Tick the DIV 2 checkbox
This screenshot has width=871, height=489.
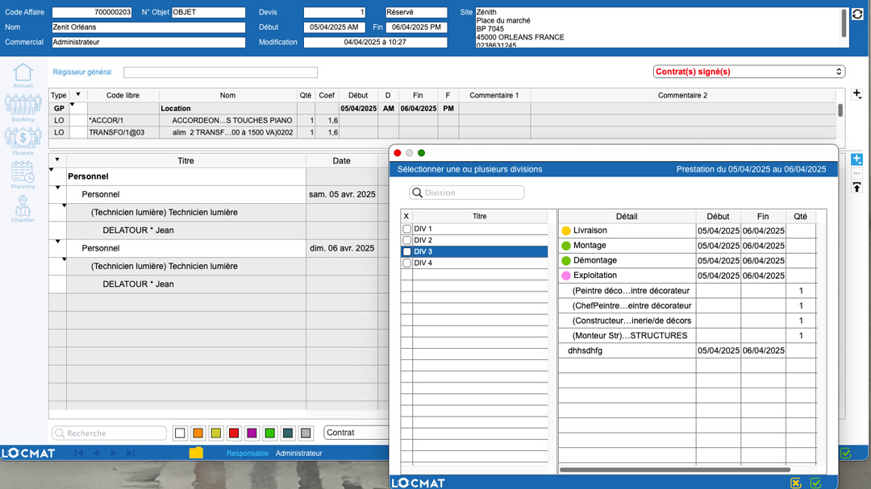pyautogui.click(x=407, y=240)
